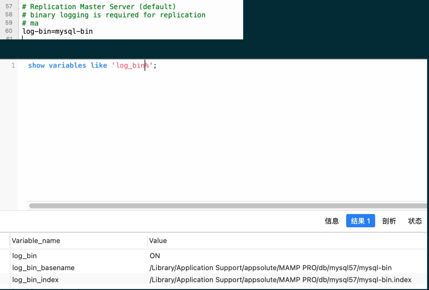
Task: Select the log_bin_basename cell
Action: point(43,268)
